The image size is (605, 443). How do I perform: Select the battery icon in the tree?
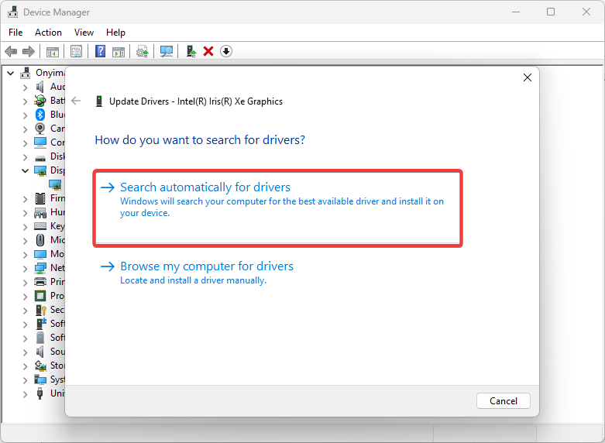tap(40, 101)
